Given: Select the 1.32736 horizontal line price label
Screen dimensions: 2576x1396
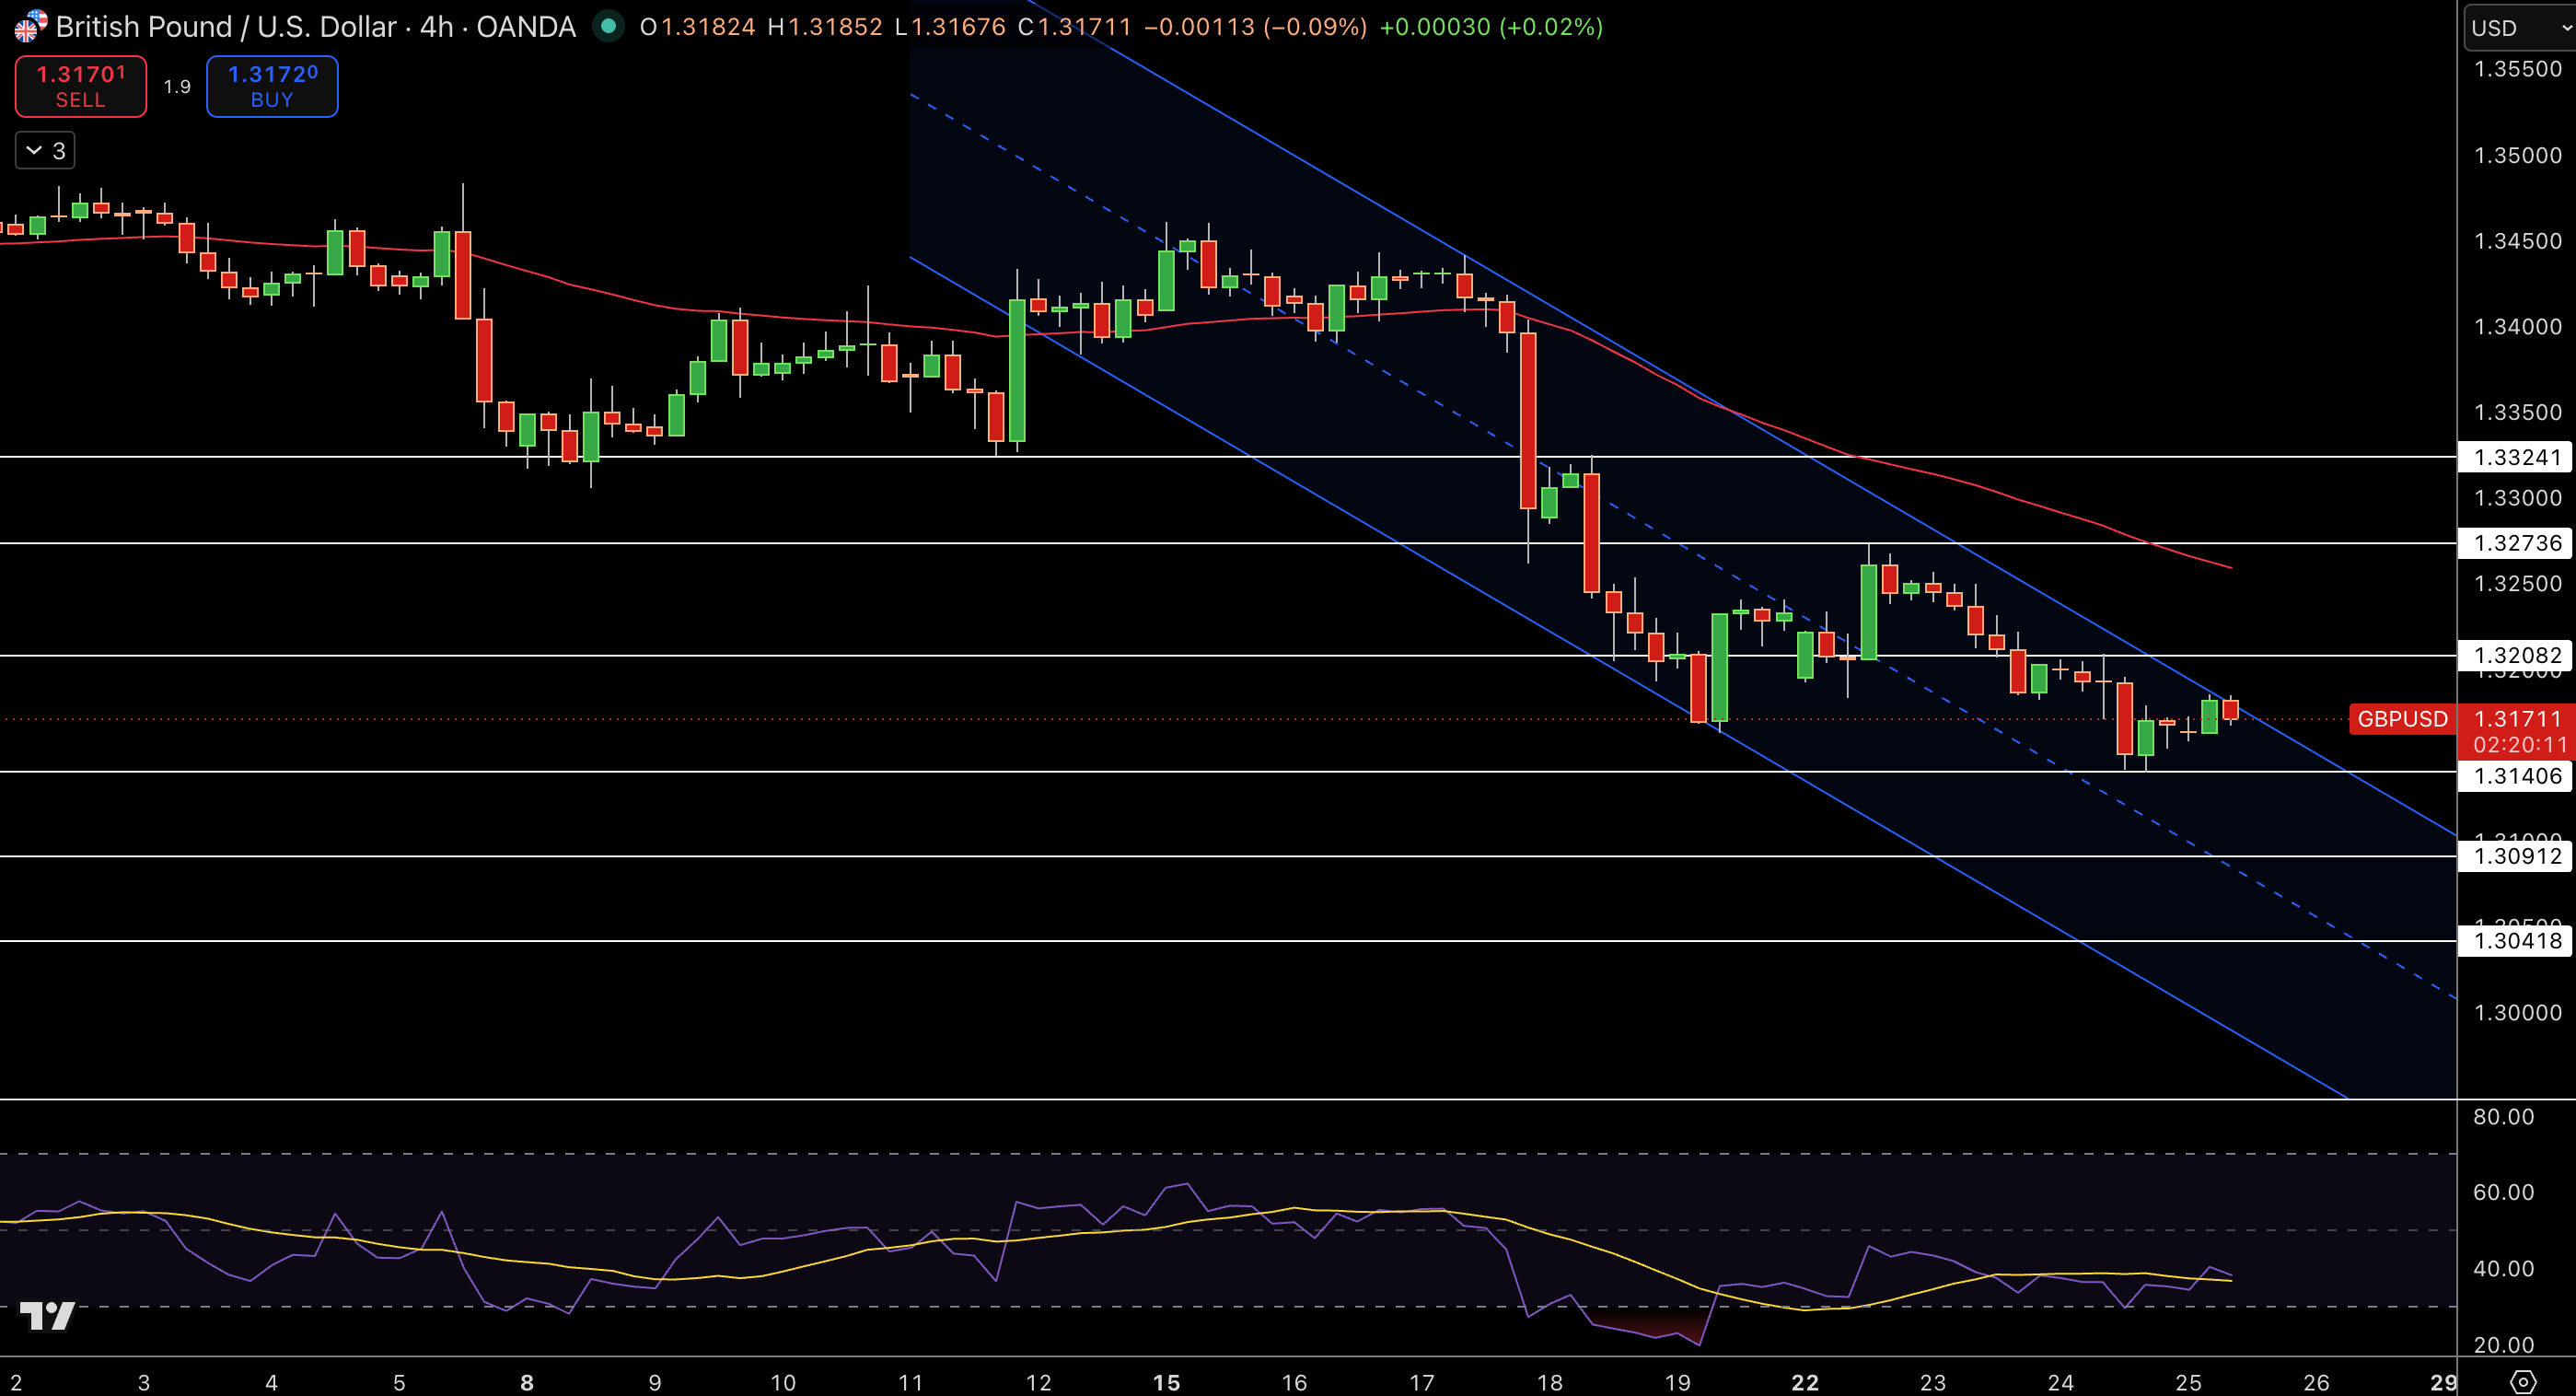Looking at the screenshot, I should (x=2516, y=543).
